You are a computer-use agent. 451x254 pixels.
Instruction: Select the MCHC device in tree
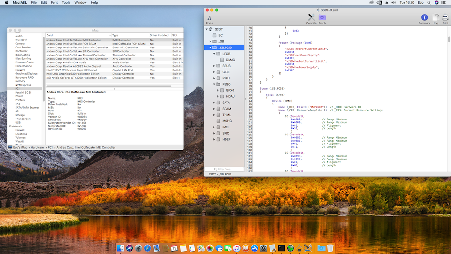click(227, 121)
